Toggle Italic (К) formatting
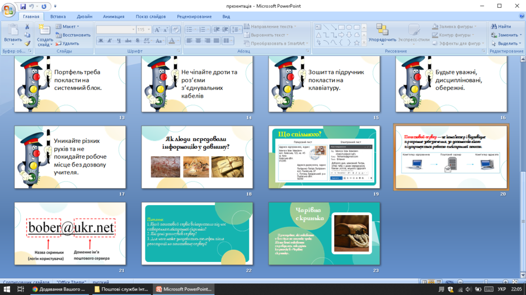This screenshot has height=295, width=526. coord(110,41)
